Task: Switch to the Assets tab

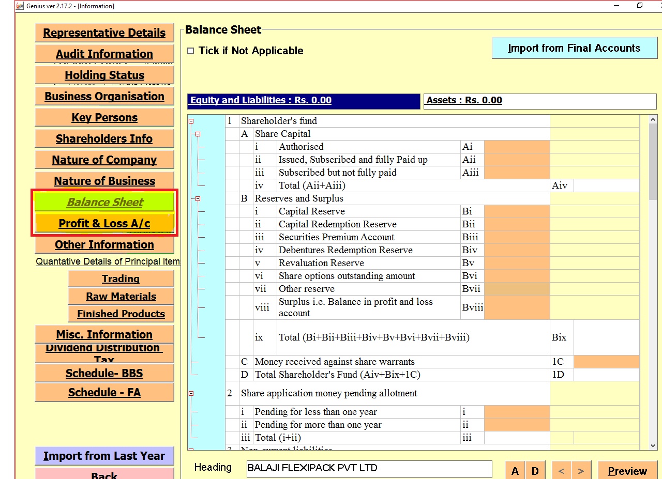Action: click(464, 100)
